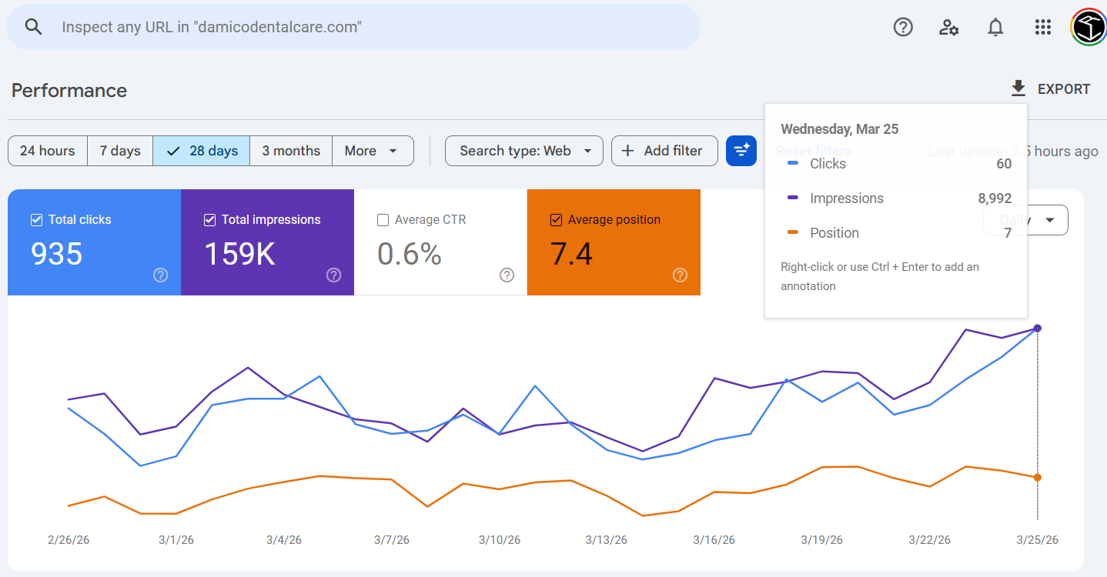The height and width of the screenshot is (577, 1107).
Task: Select the 7 days range
Action: point(120,151)
